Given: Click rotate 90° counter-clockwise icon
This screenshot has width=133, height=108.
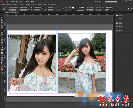Looking at the screenshot, I should tap(60, 7).
